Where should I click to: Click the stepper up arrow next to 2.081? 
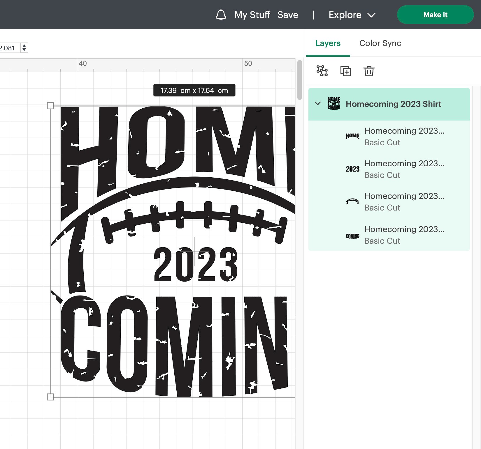[x=24, y=46]
